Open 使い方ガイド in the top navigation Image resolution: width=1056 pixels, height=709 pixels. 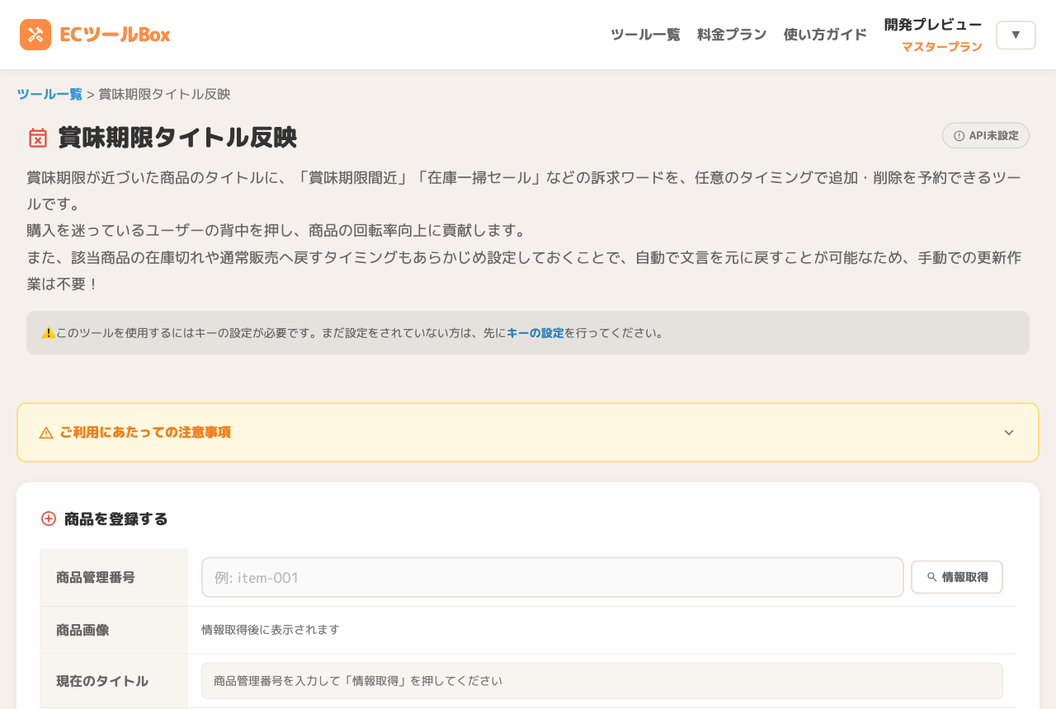click(825, 35)
